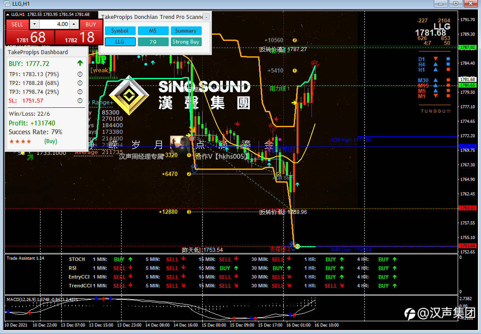481x334 pixels.
Task: Click yellow circle 2 beside +6470
Action: pyautogui.click(x=189, y=174)
